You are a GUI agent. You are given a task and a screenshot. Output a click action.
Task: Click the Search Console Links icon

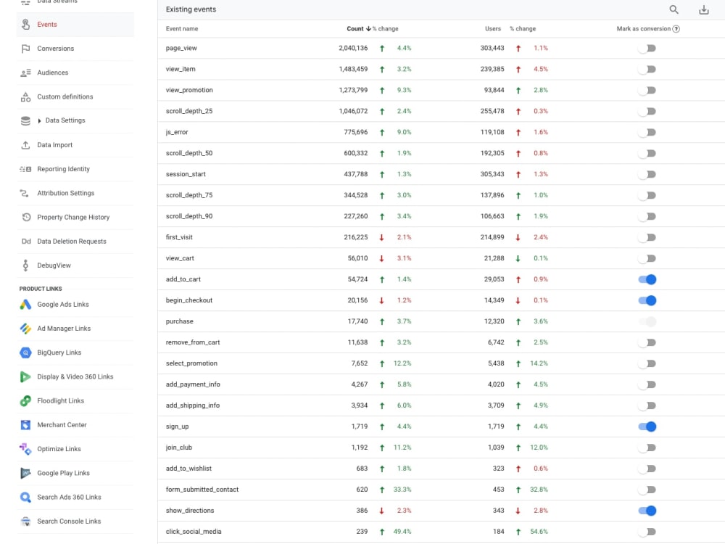[25, 521]
